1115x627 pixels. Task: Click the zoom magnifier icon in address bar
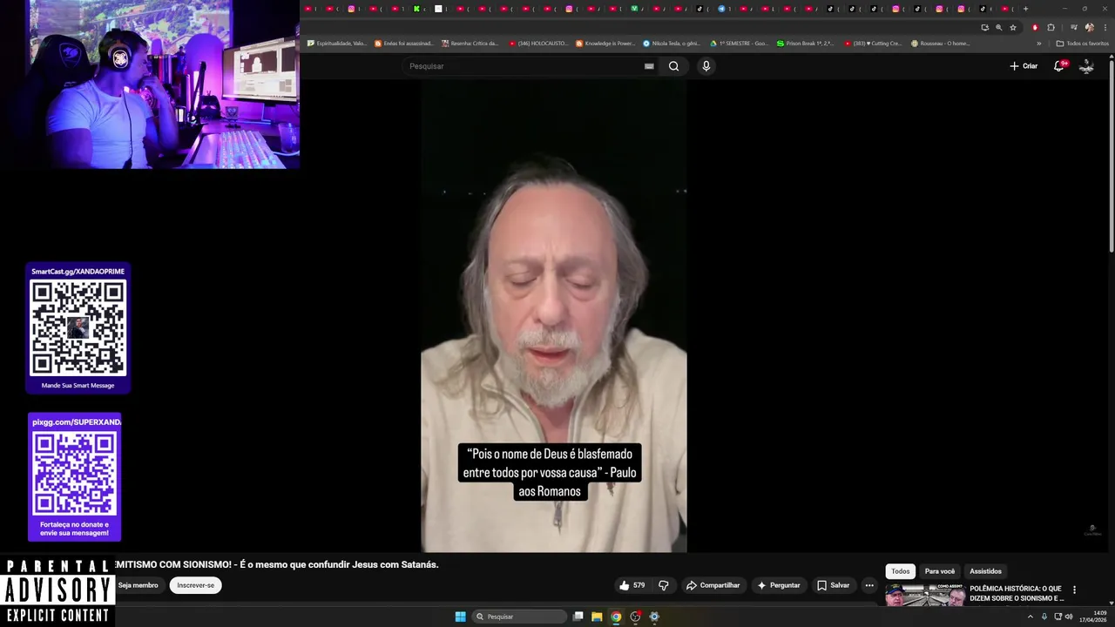999,27
